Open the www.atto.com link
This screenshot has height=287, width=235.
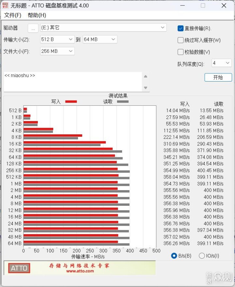(x=80, y=271)
